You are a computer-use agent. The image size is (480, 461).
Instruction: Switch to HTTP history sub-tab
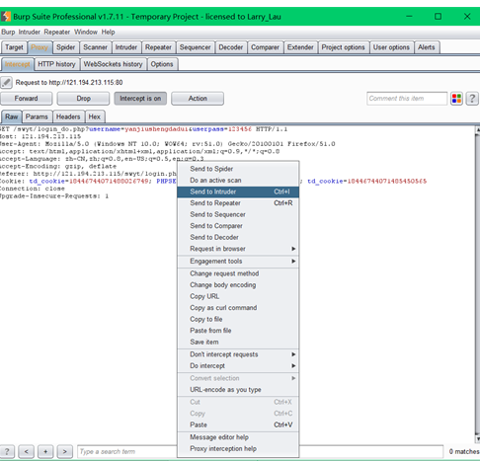pyautogui.click(x=56, y=64)
